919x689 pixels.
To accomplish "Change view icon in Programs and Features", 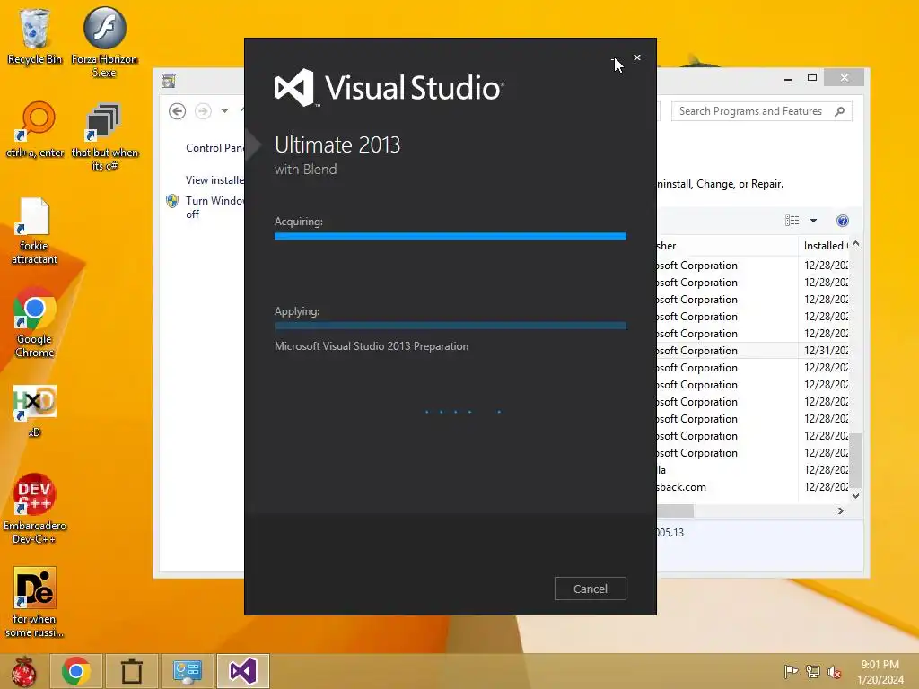I will pos(792,221).
